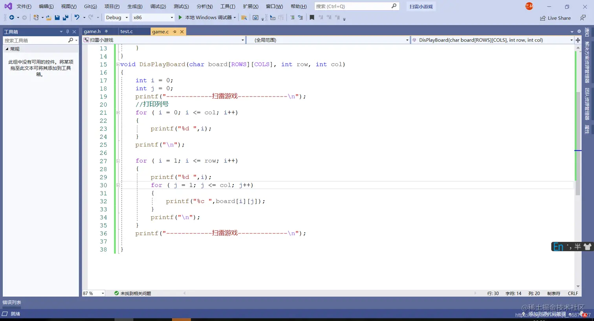Open the debugger target dropdown arrow

point(235,17)
